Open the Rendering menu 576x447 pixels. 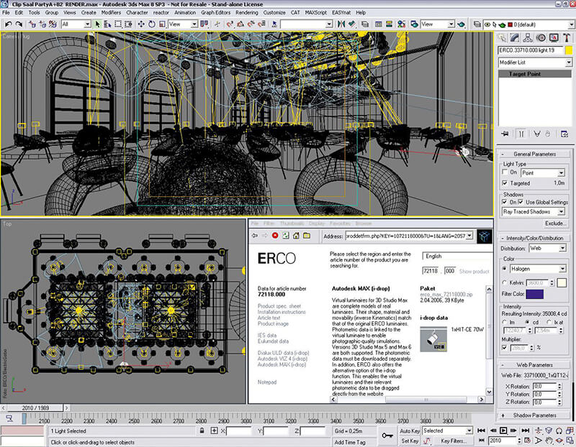pyautogui.click(x=246, y=12)
